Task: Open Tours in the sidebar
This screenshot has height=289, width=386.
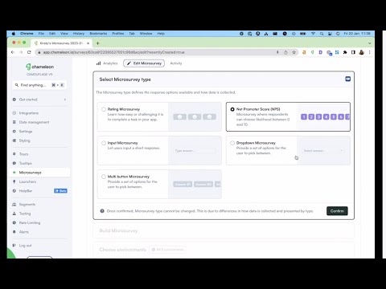Action: click(x=23, y=154)
